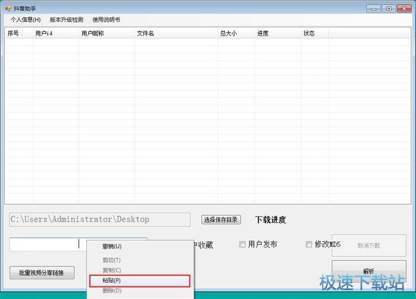Focus the link input text box
Viewport: 416px width, 299px height.
pyautogui.click(x=48, y=244)
